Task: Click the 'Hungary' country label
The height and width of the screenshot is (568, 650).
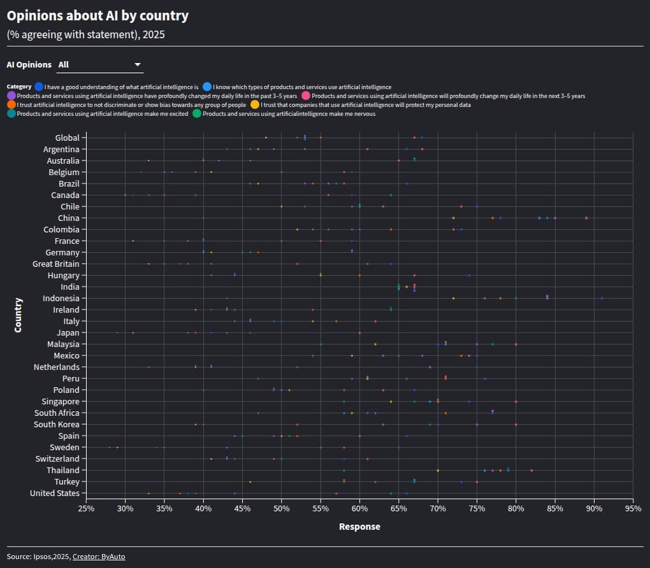Action: (x=64, y=275)
